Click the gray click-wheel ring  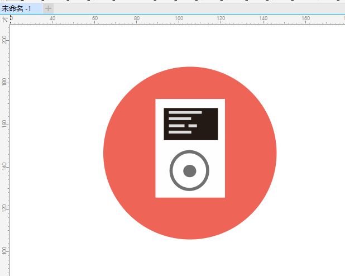point(189,153)
